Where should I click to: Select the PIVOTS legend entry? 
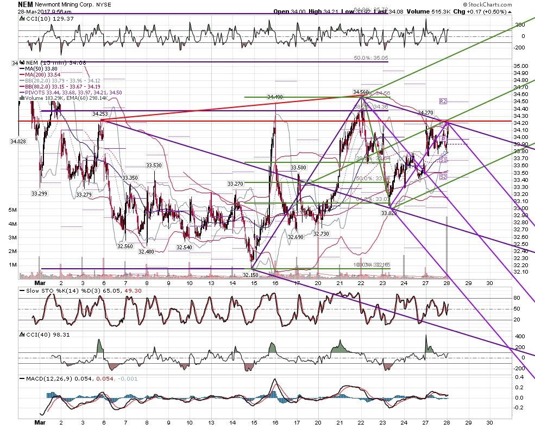74,93
